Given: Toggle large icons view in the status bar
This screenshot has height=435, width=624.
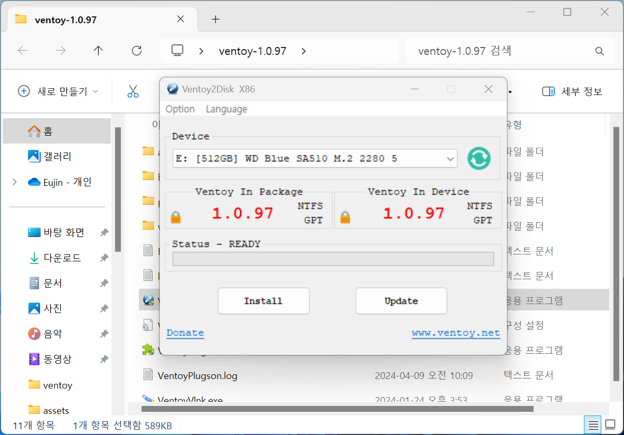Looking at the screenshot, I should coord(610,424).
